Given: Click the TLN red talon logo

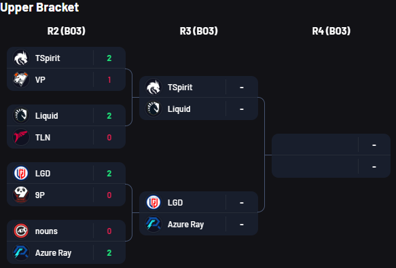Looking at the screenshot, I should [x=21, y=137].
